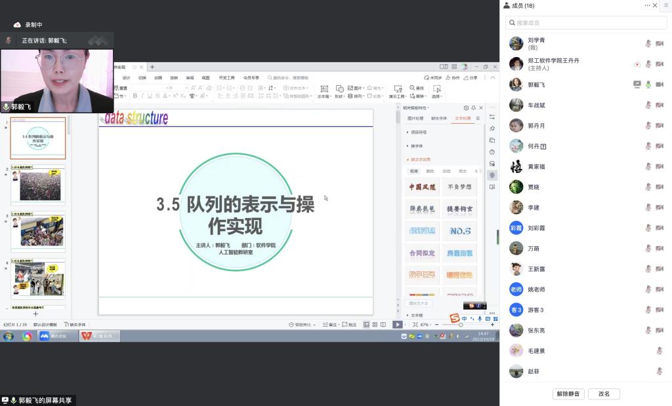Toggle microphone icon for 车战斌
Image resolution: width=672 pixels, height=406 pixels.
[x=648, y=105]
